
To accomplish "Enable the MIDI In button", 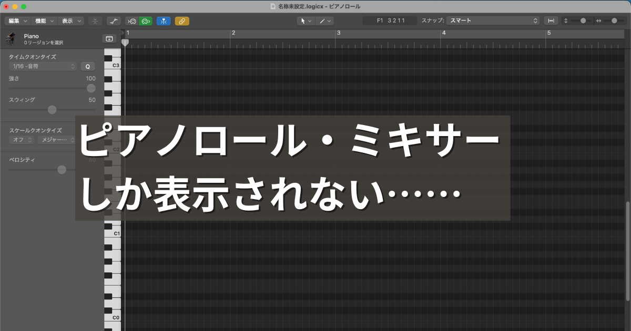I will 132,21.
